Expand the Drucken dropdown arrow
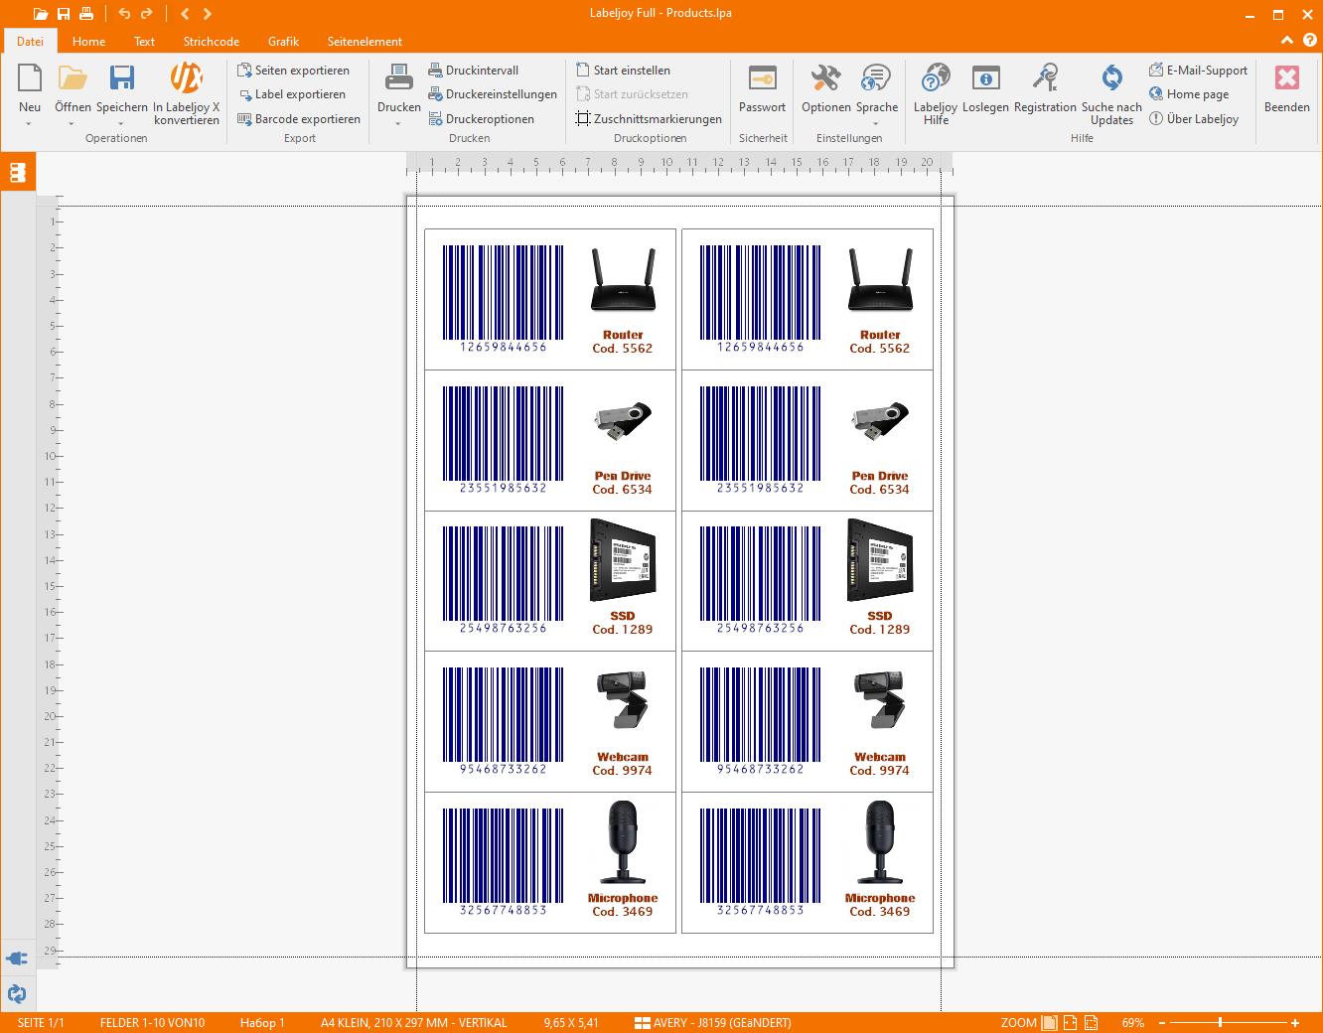This screenshot has height=1033, width=1323. (x=399, y=124)
